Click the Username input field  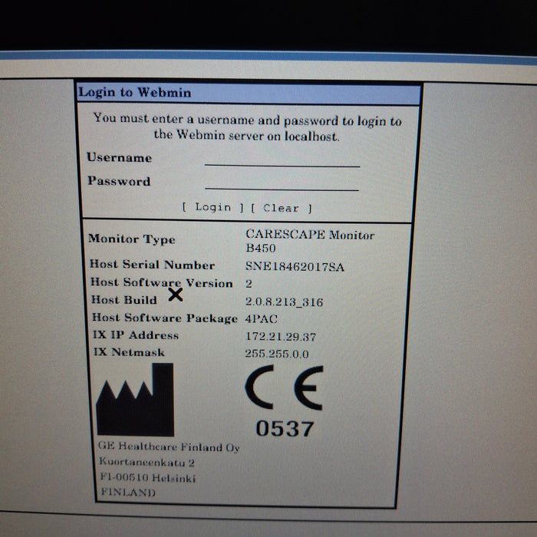[282, 159]
